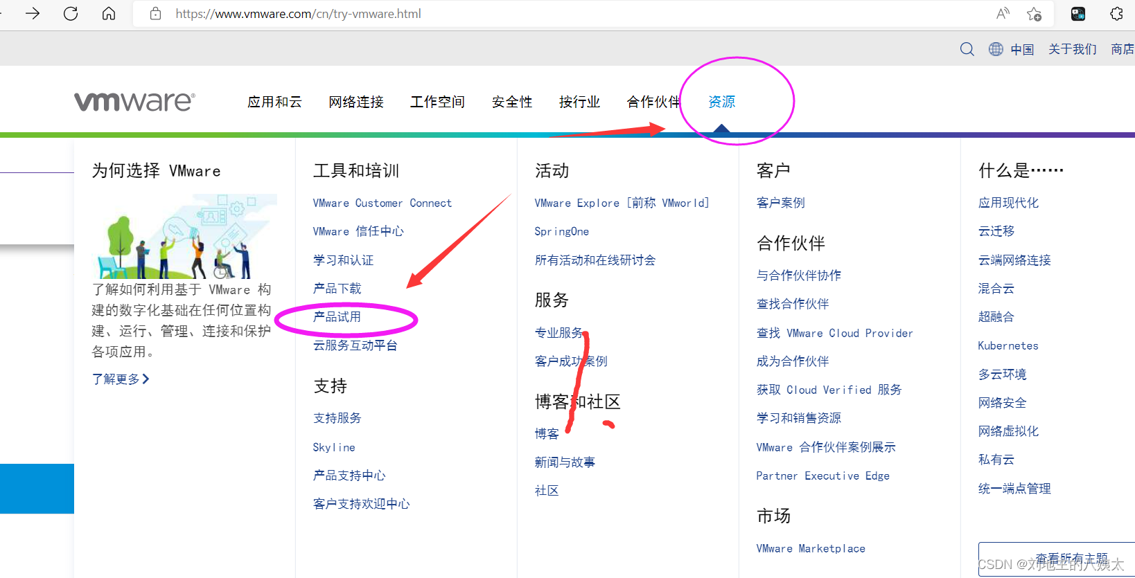Open 产品支持中心 link
The height and width of the screenshot is (578, 1135).
pos(349,476)
